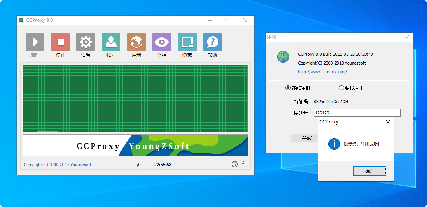Close the CCProxy message box with X
The width and height of the screenshot is (427, 207).
(388, 122)
